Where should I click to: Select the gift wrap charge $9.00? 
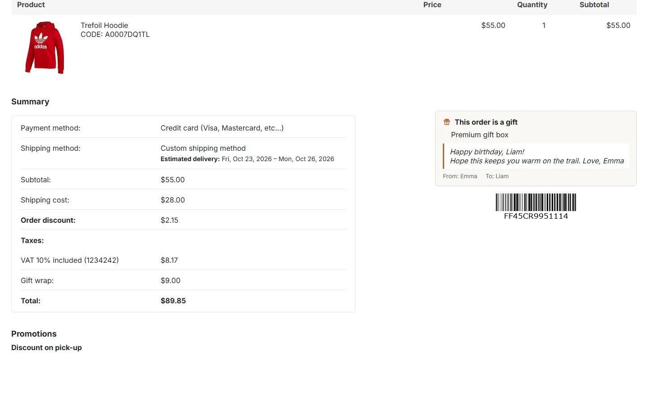pyautogui.click(x=171, y=280)
